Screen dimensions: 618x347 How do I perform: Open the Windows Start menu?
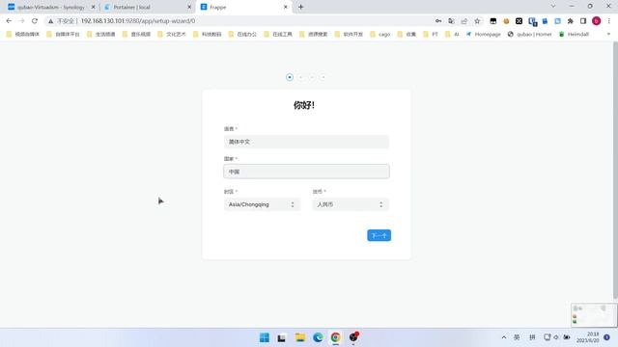tap(264, 337)
